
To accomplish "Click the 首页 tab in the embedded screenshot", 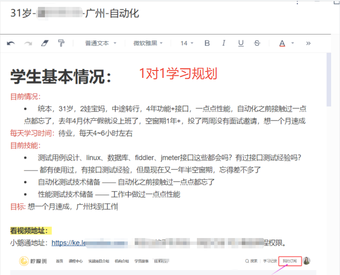I will pyautogui.click(x=59, y=261).
